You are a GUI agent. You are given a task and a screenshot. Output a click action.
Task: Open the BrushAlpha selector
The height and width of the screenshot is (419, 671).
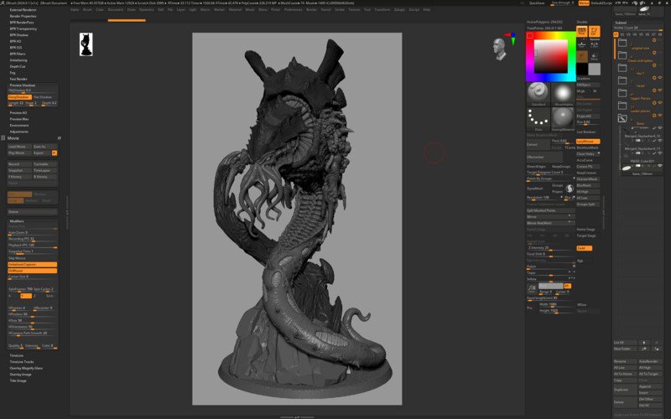tap(563, 94)
